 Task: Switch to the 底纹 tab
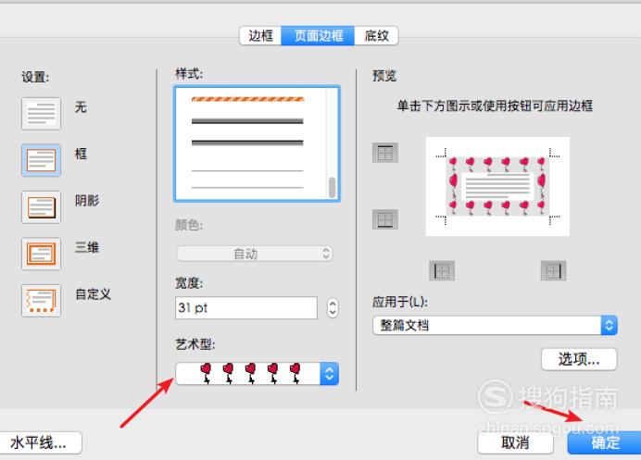tap(376, 36)
